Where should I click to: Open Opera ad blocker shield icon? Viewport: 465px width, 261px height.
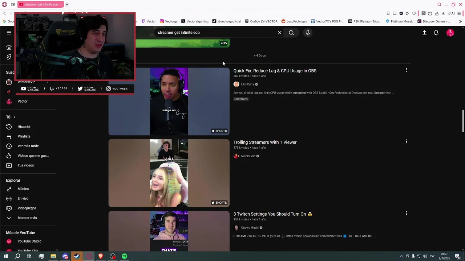[401, 13]
